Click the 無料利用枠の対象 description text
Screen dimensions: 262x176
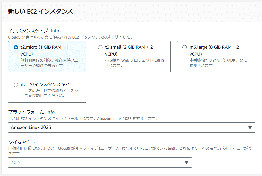pos(49,63)
